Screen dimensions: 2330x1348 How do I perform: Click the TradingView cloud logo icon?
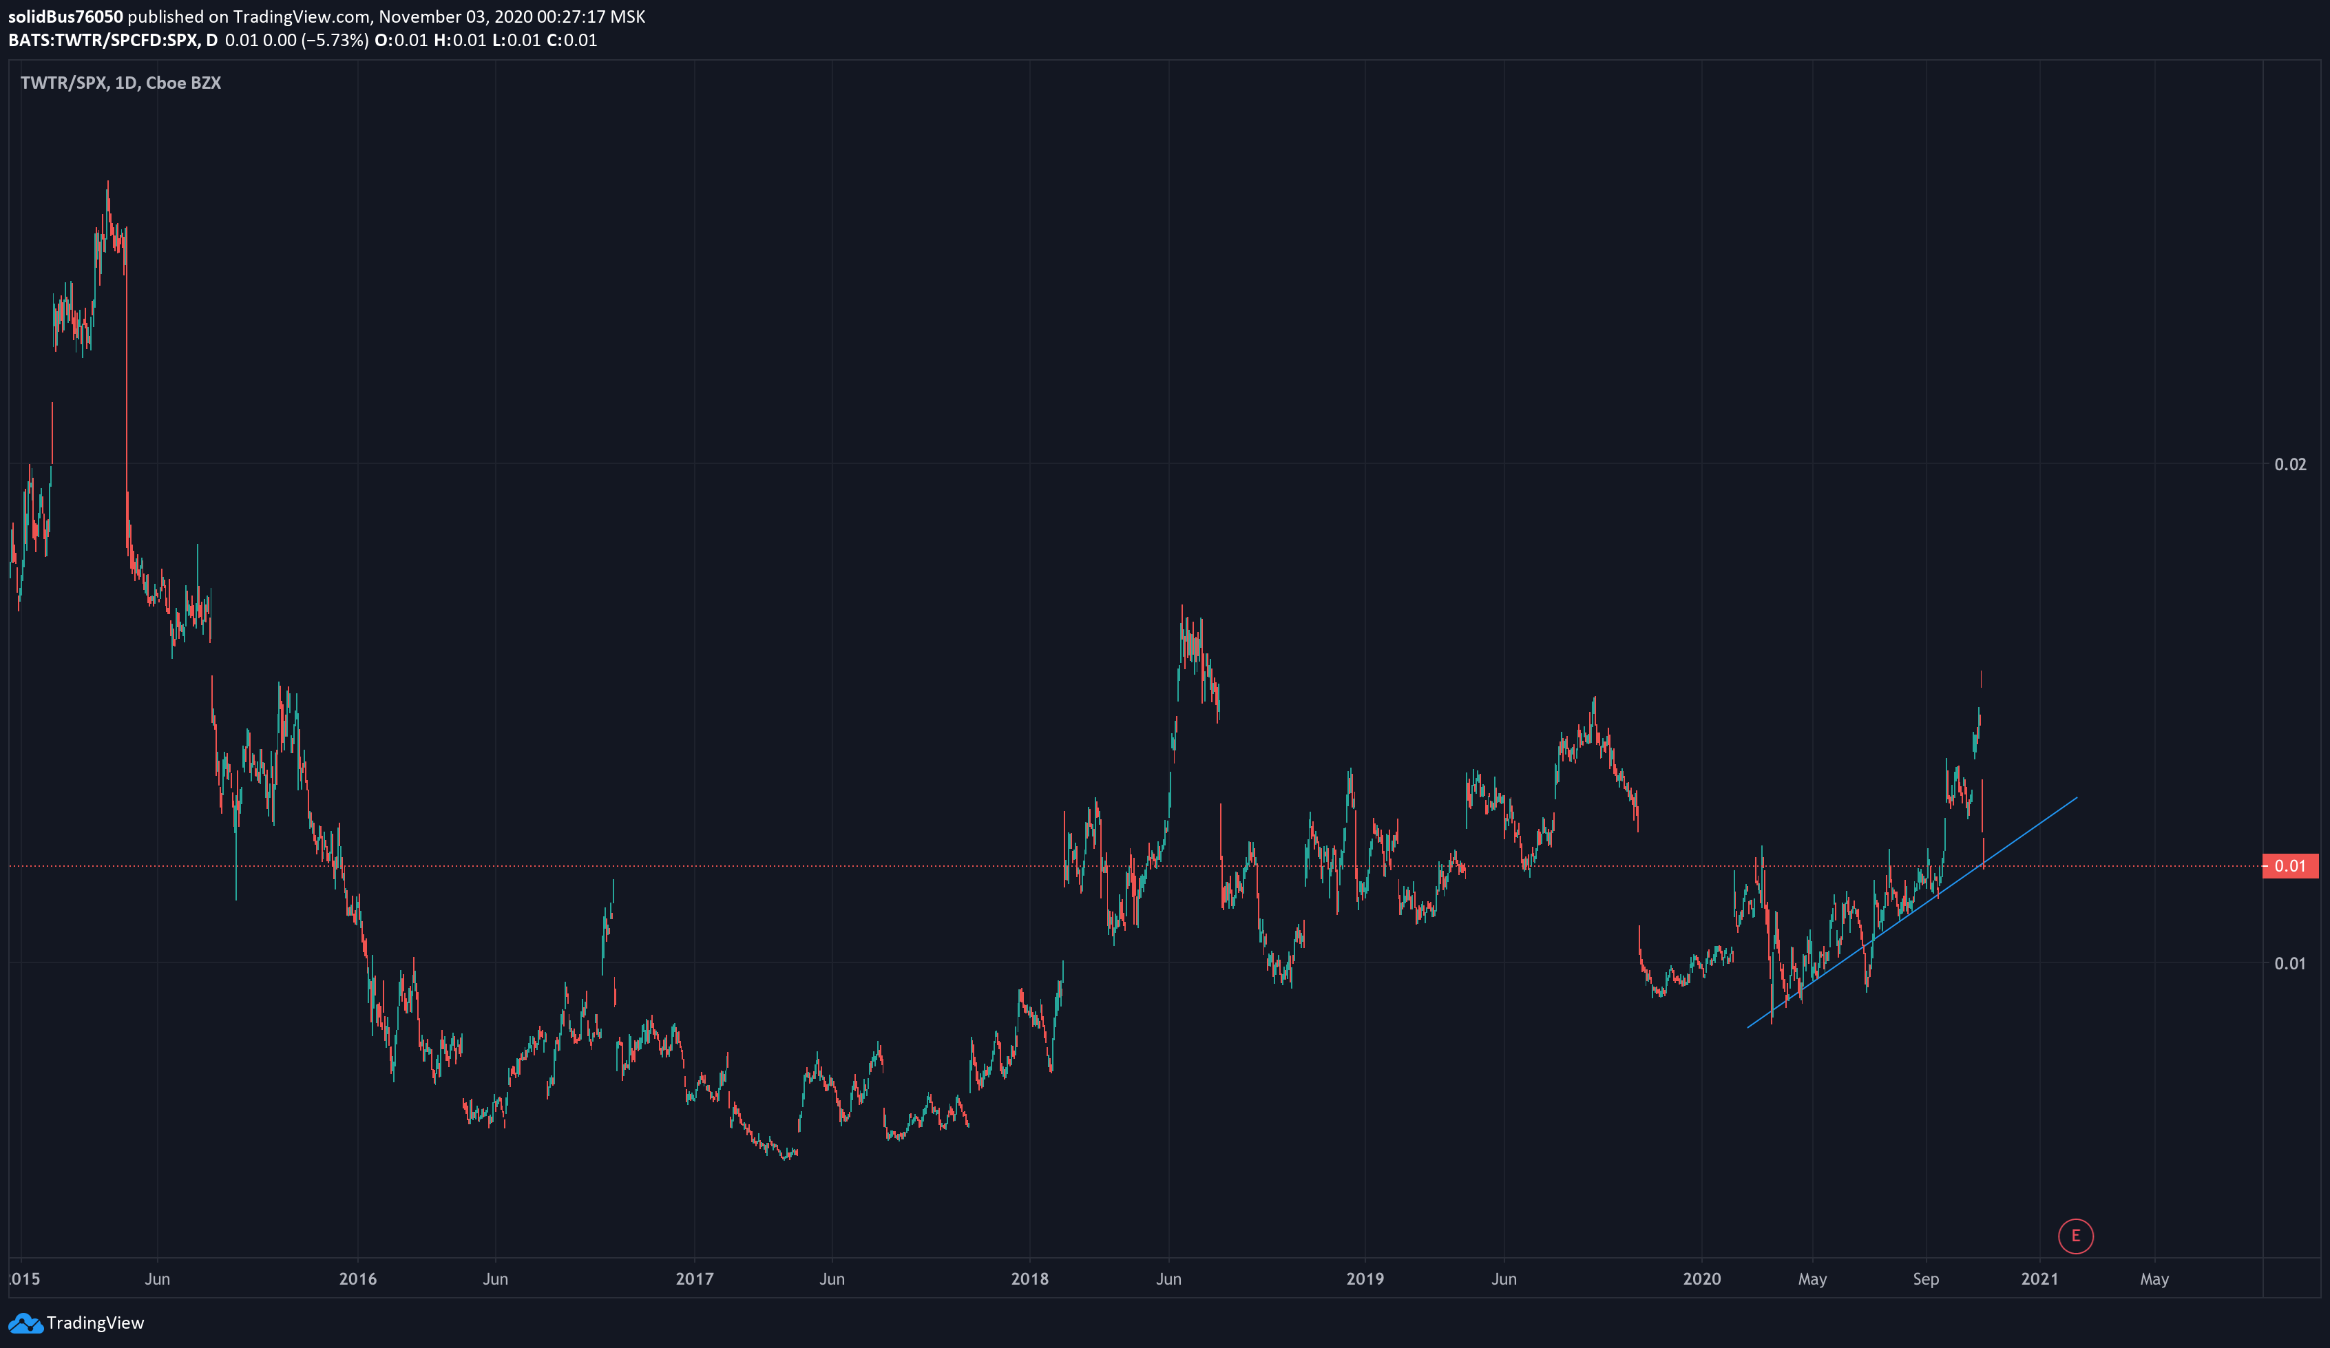coord(25,1323)
